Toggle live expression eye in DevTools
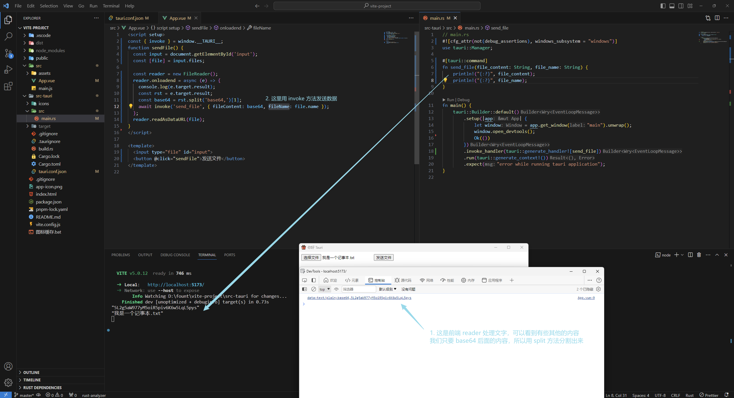 coord(336,289)
